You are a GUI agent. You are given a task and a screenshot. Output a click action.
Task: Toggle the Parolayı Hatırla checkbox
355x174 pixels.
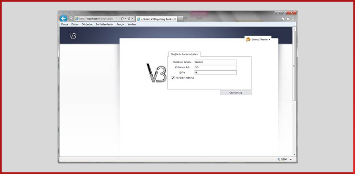tap(173, 78)
